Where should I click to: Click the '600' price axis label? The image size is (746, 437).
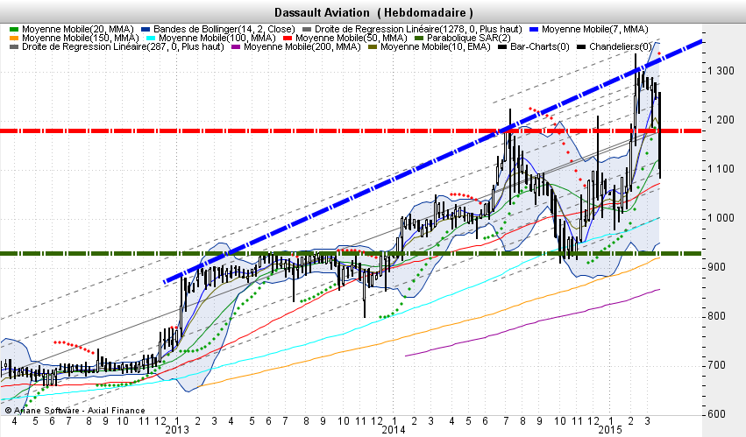716,414
